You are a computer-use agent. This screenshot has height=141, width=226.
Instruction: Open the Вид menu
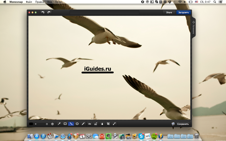pos(49,2)
